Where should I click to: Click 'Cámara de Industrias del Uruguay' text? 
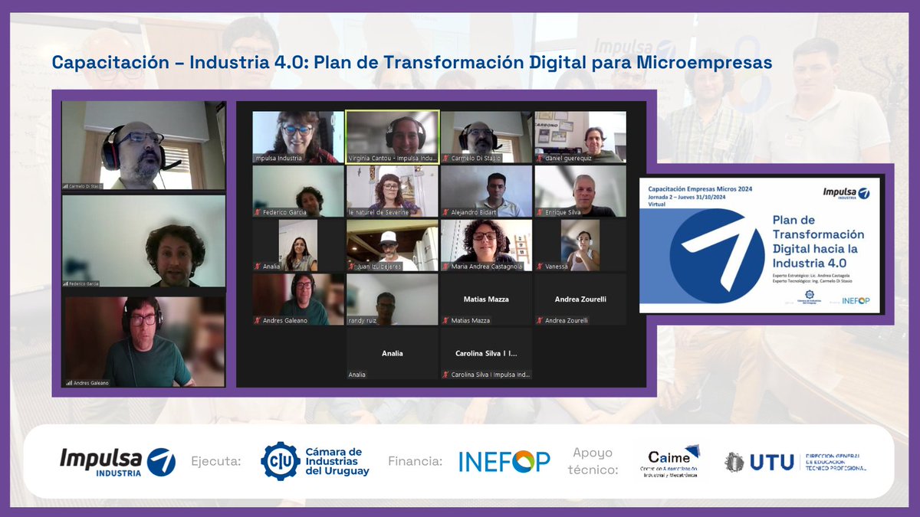pyautogui.click(x=337, y=461)
